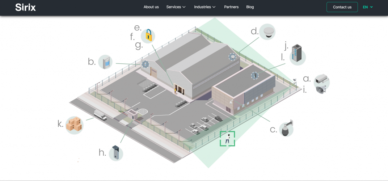The height and width of the screenshot is (181, 388).
Task: Click the dashed dome camera marker on roof
Action: (232, 57)
